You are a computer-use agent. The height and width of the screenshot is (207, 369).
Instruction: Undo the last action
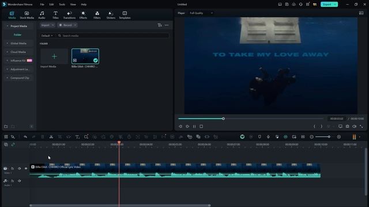pyautogui.click(x=25, y=137)
